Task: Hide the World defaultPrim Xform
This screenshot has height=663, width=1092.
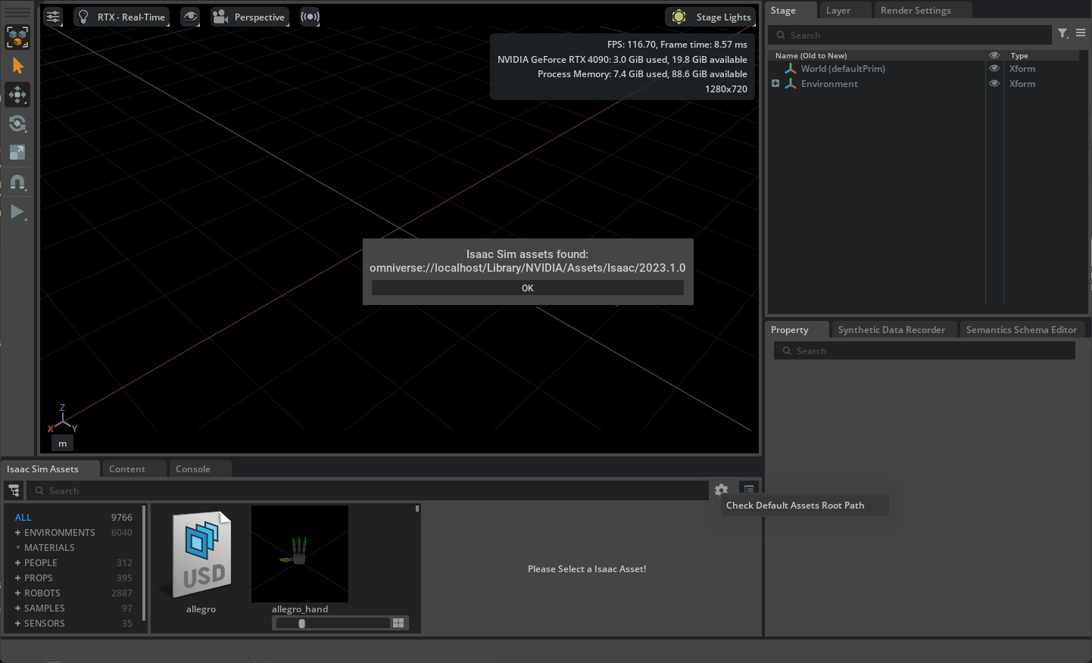Action: pyautogui.click(x=994, y=68)
